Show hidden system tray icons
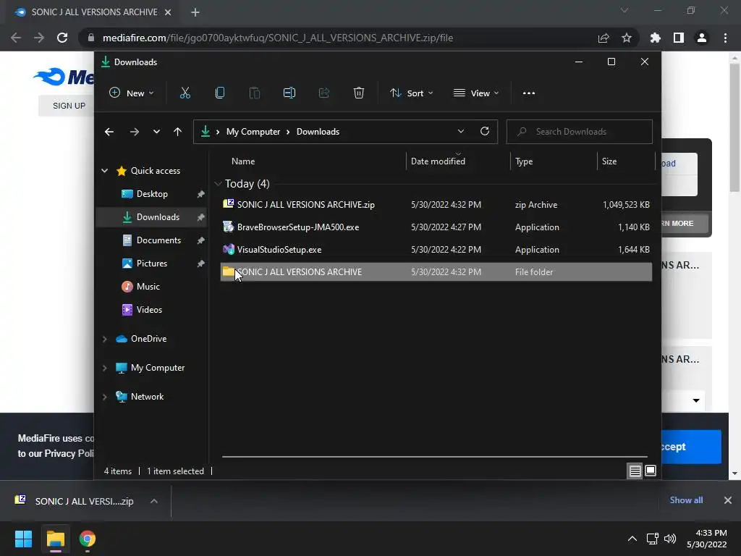 coord(632,539)
